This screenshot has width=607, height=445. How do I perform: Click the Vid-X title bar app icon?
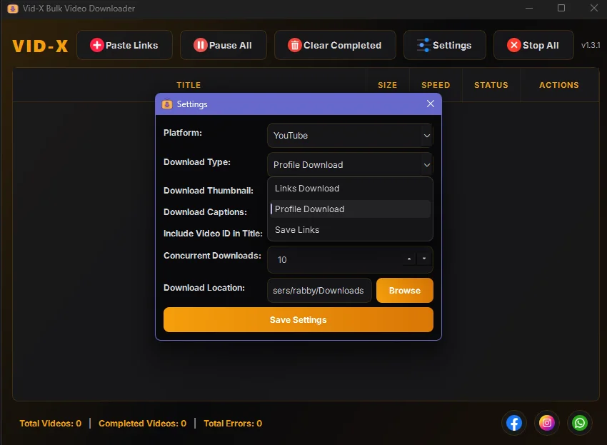[13, 9]
